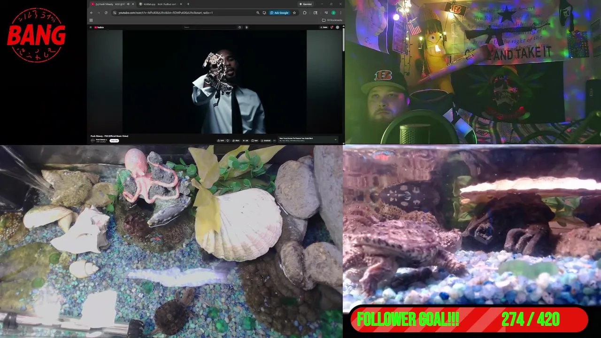Open the media controls icon in Chrome toolbar
The width and height of the screenshot is (601, 338).
tap(326, 13)
